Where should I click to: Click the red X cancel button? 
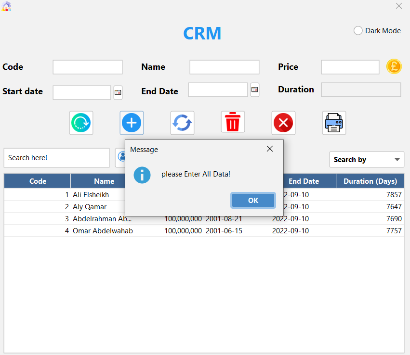pos(283,123)
